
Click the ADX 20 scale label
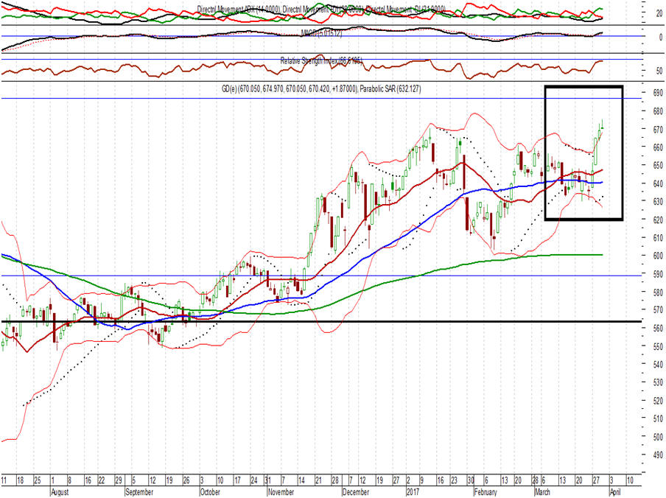[659, 13]
